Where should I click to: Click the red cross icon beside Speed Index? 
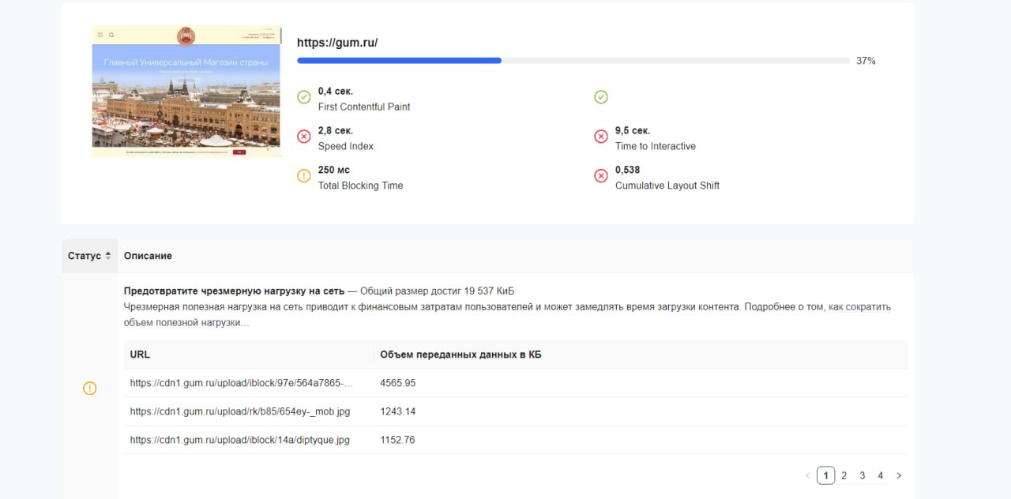pyautogui.click(x=304, y=137)
